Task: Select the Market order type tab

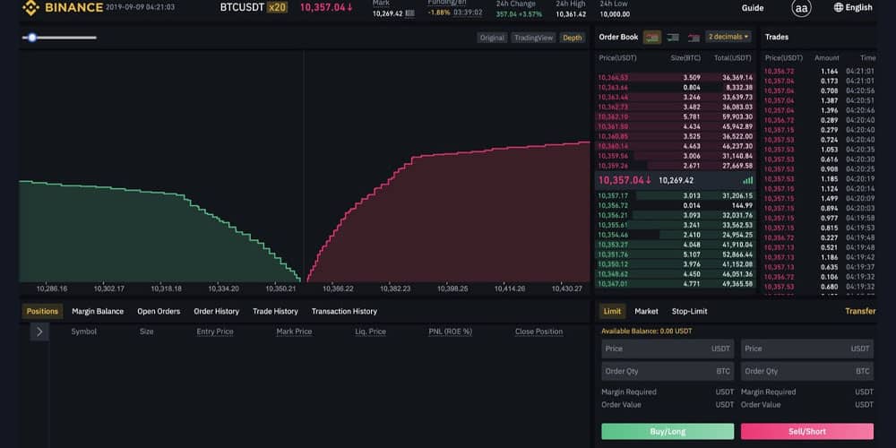Action: tap(646, 312)
